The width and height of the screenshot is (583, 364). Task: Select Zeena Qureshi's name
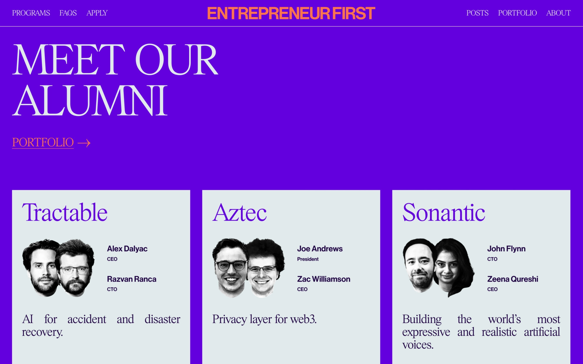(512, 279)
